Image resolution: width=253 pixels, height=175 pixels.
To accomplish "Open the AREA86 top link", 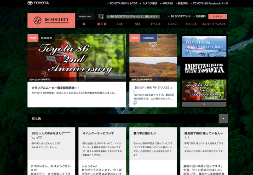I will pos(167,3).
